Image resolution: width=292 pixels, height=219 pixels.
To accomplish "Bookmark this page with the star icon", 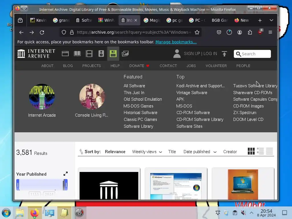I will coord(197,33).
